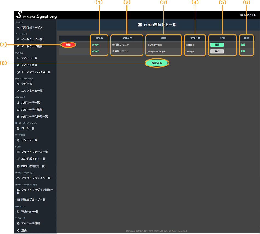Open the ゲートウェイ一覧 menu entry

point(32,39)
